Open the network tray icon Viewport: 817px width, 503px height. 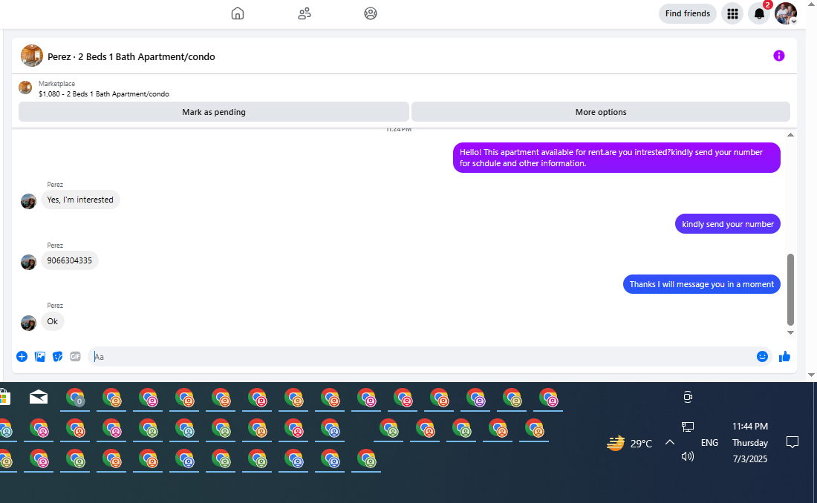point(688,427)
